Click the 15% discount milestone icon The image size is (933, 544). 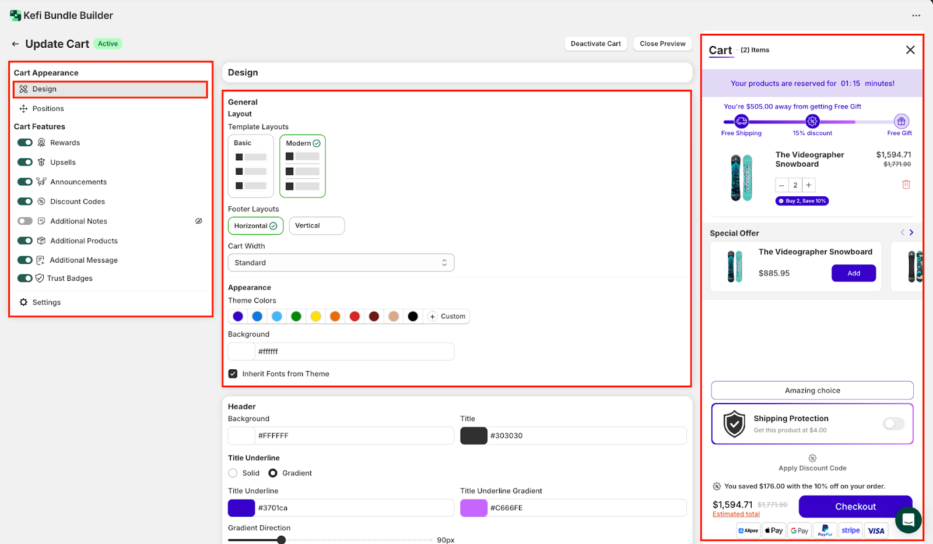[x=812, y=121]
